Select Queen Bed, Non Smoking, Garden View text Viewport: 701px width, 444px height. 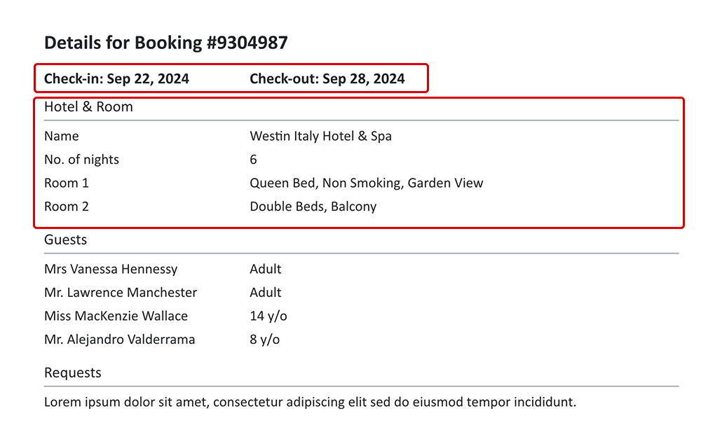click(367, 183)
